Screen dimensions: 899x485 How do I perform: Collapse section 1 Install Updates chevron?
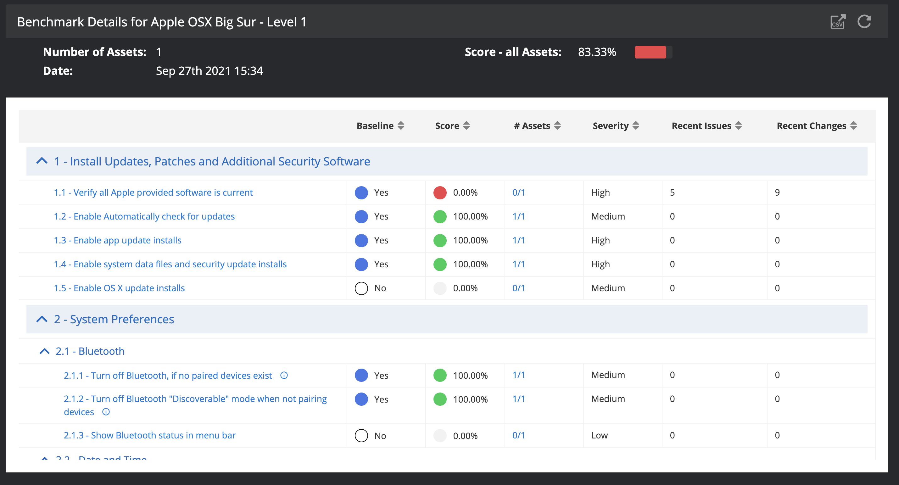42,161
